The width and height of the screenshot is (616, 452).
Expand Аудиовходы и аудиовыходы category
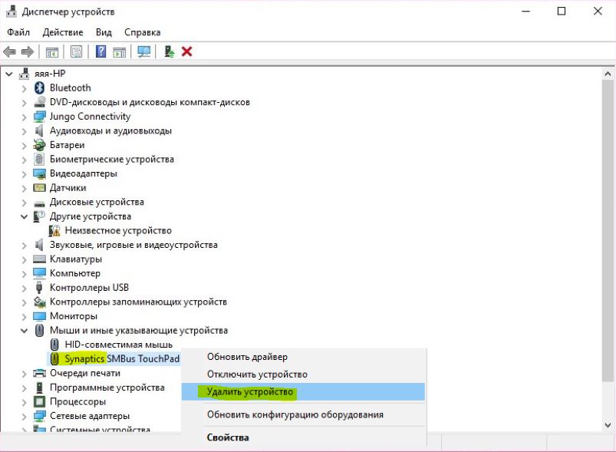pos(24,131)
